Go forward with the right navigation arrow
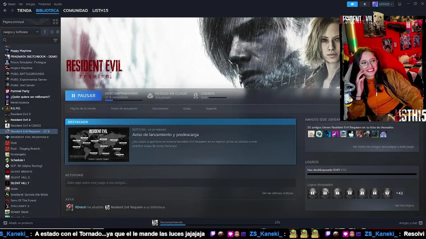Viewport: 426px width, 239px height. [x=12, y=11]
